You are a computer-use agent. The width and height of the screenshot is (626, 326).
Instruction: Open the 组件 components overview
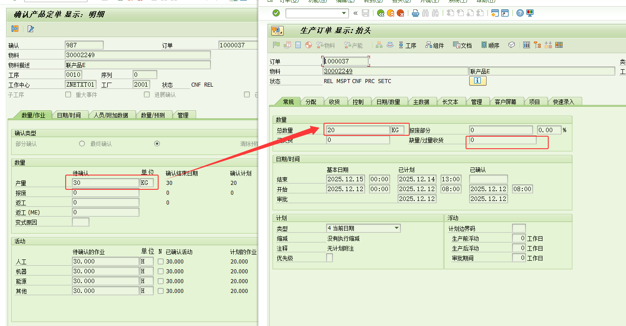click(434, 45)
